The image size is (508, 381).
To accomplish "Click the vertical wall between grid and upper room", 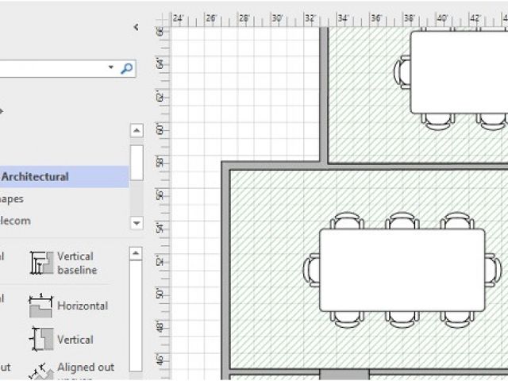I will point(324,95).
